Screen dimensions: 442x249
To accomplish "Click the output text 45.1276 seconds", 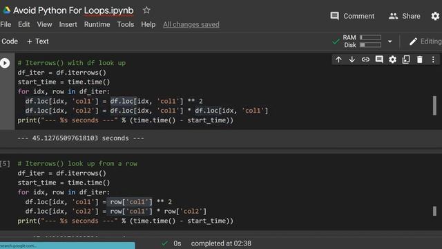I will pos(81,138).
